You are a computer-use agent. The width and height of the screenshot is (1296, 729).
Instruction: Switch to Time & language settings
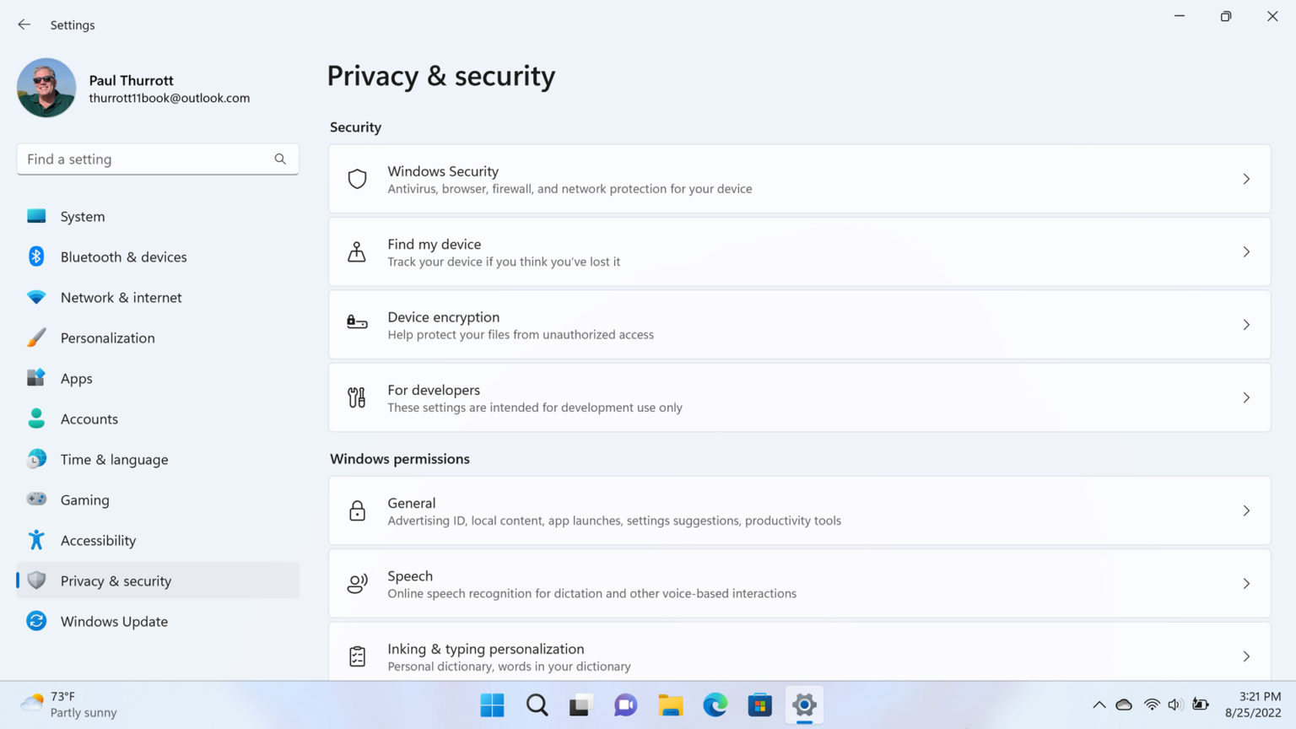coord(114,459)
